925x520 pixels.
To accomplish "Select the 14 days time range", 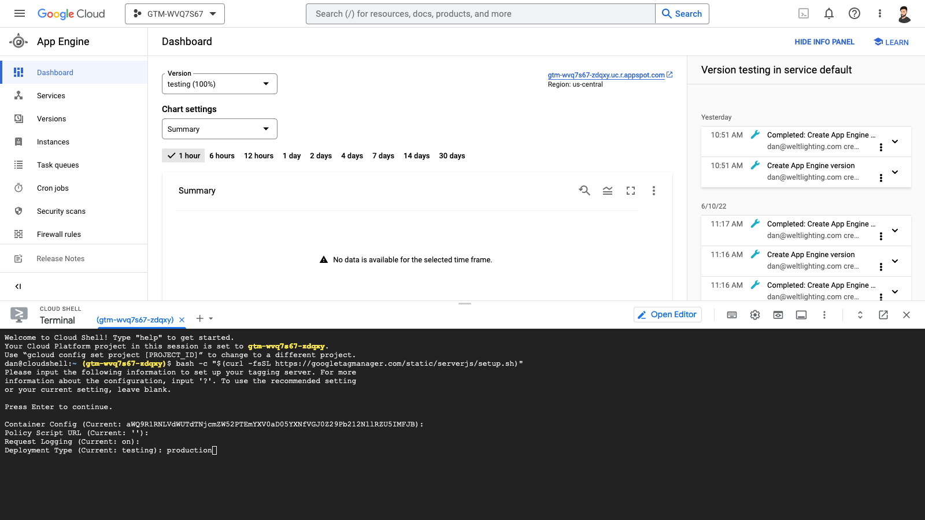I will (417, 155).
